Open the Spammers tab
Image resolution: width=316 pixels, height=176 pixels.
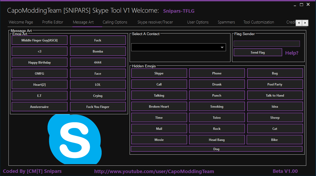226,22
